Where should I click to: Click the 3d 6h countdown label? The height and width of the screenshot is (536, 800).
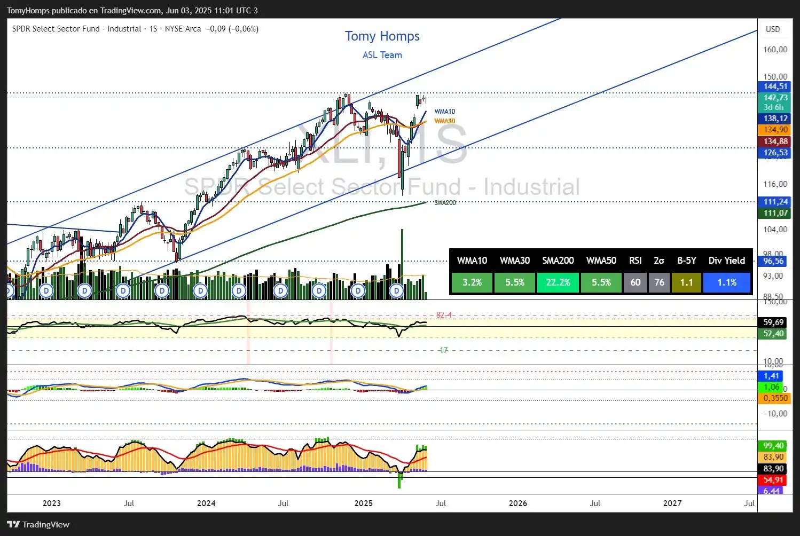(x=774, y=107)
